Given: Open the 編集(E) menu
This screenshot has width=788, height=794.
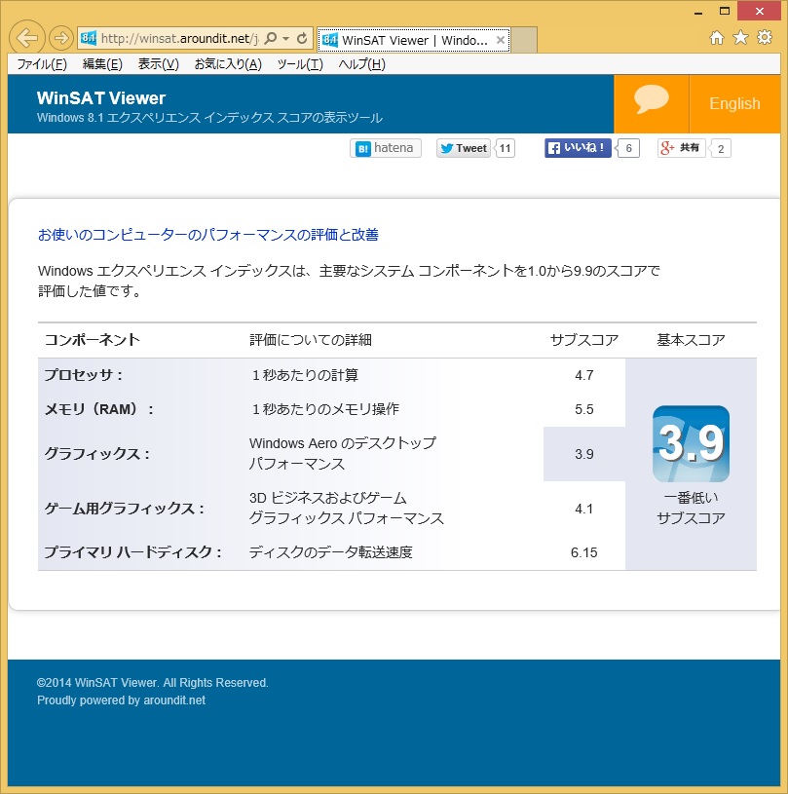Looking at the screenshot, I should tap(102, 64).
